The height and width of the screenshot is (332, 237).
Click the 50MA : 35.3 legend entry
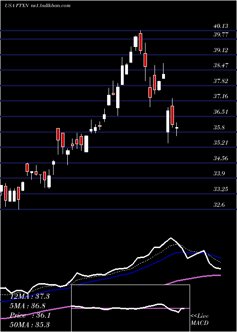pyautogui.click(x=29, y=324)
